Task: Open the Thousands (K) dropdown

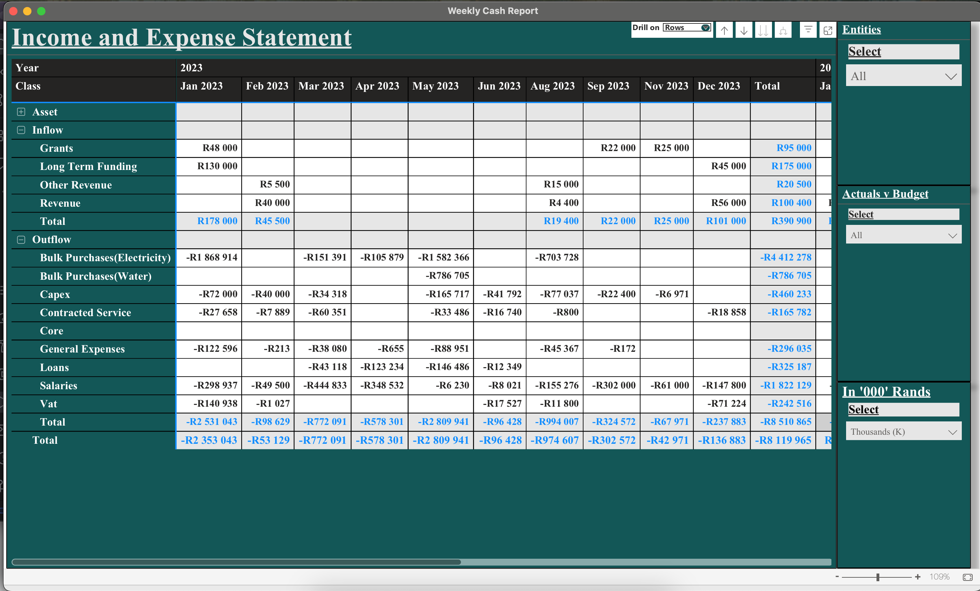Action: (903, 432)
